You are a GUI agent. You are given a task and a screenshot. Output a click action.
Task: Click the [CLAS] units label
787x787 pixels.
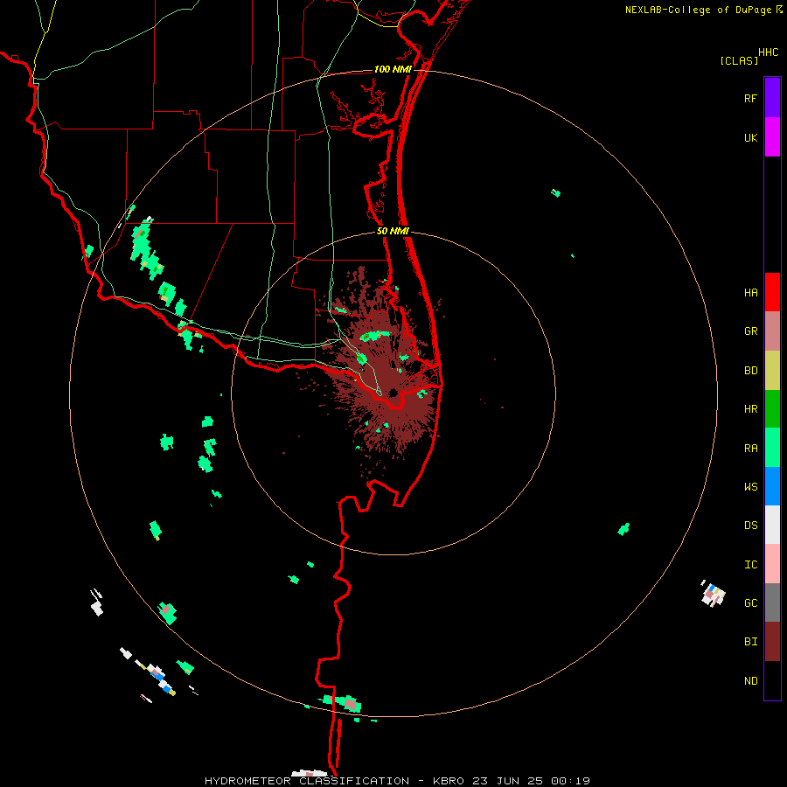[739, 60]
